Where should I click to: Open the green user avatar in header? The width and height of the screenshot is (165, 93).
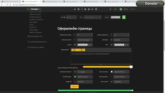click(121, 9)
